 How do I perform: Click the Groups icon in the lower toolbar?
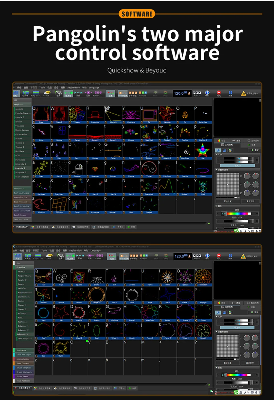(144, 256)
